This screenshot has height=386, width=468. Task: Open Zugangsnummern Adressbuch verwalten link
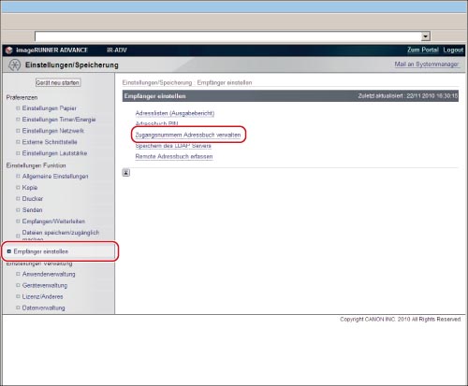[x=188, y=135]
